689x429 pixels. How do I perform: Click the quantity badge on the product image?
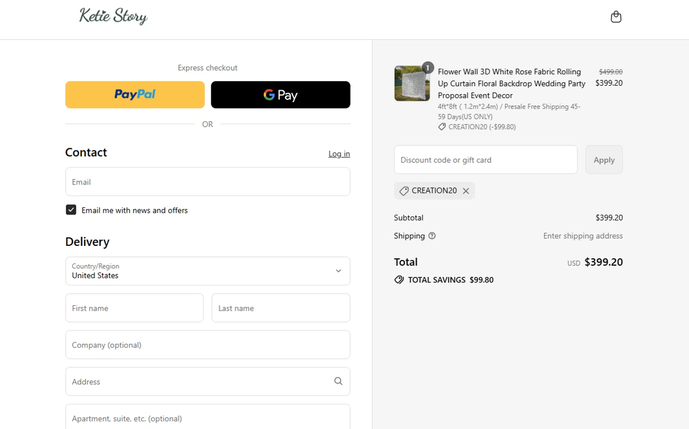click(428, 68)
